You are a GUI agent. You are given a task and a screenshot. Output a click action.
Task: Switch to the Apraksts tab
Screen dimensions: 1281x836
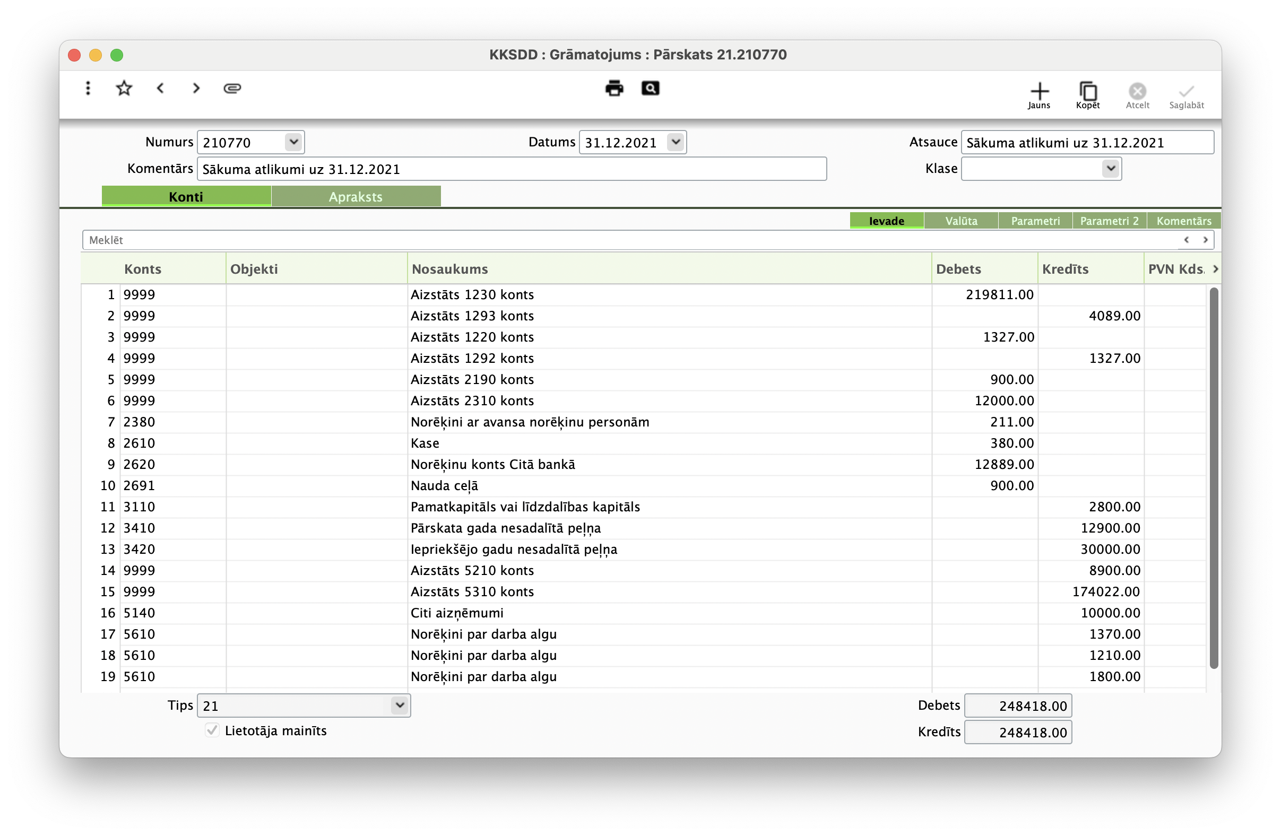tap(356, 196)
